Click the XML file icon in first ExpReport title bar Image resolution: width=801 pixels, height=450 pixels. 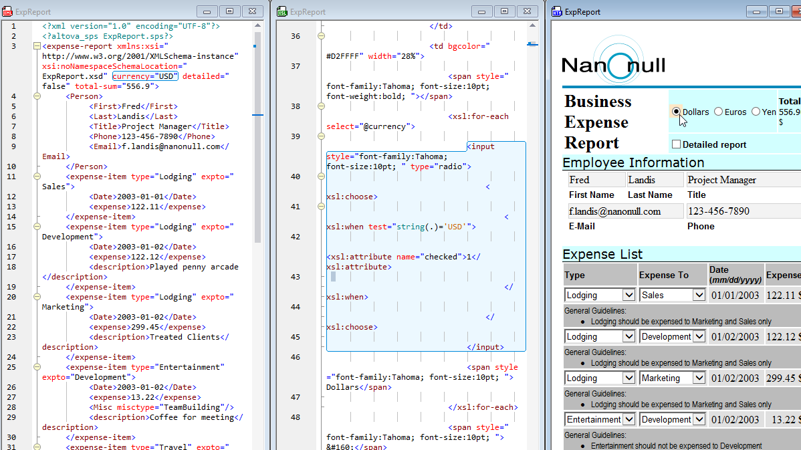(7, 11)
